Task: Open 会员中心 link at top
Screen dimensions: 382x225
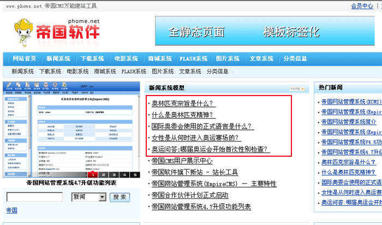Action: click(362, 6)
